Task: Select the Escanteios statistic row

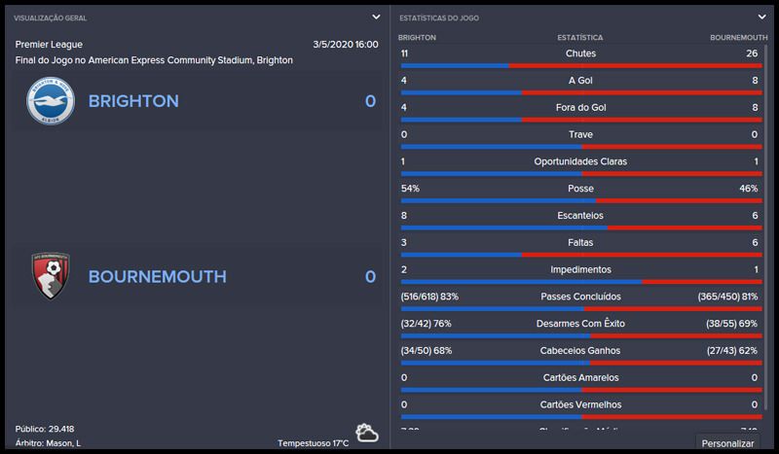Action: pos(580,215)
